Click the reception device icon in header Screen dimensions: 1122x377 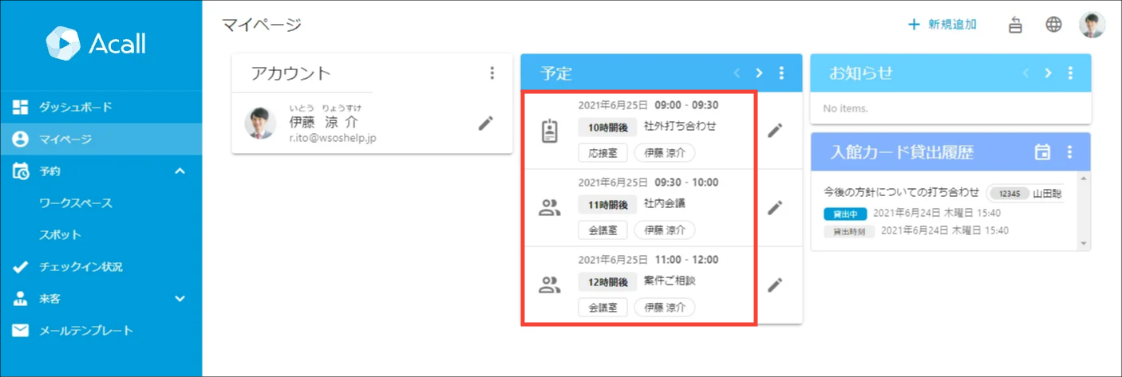click(x=1016, y=25)
